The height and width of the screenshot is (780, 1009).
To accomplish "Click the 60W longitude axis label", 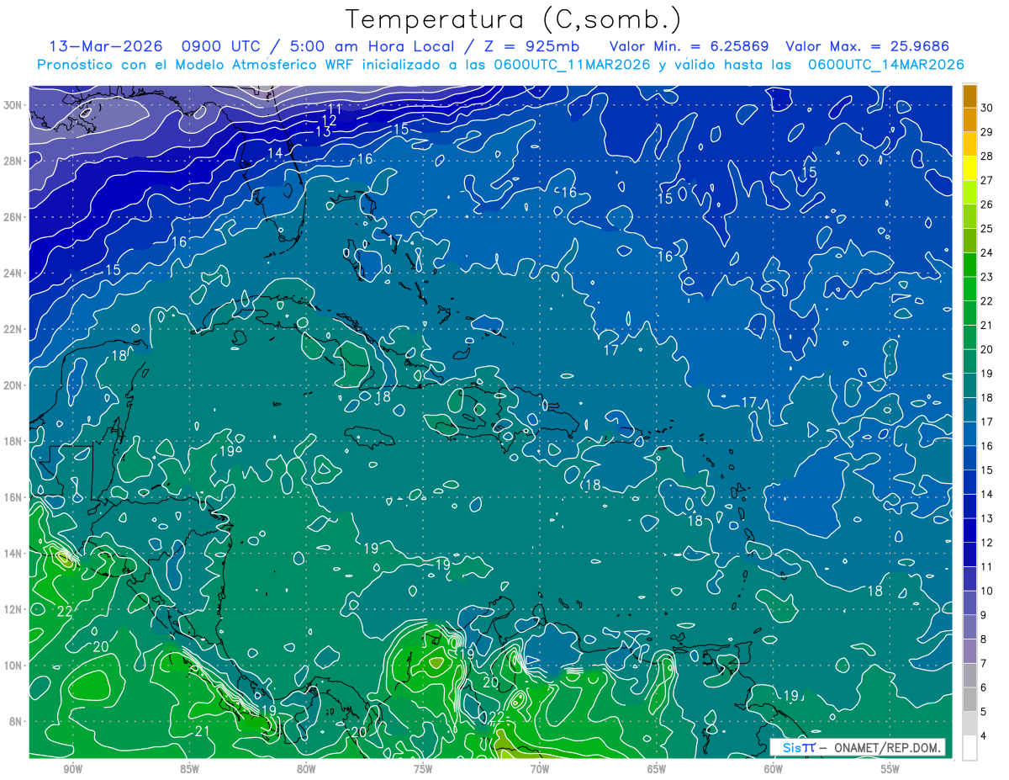I will point(774,769).
